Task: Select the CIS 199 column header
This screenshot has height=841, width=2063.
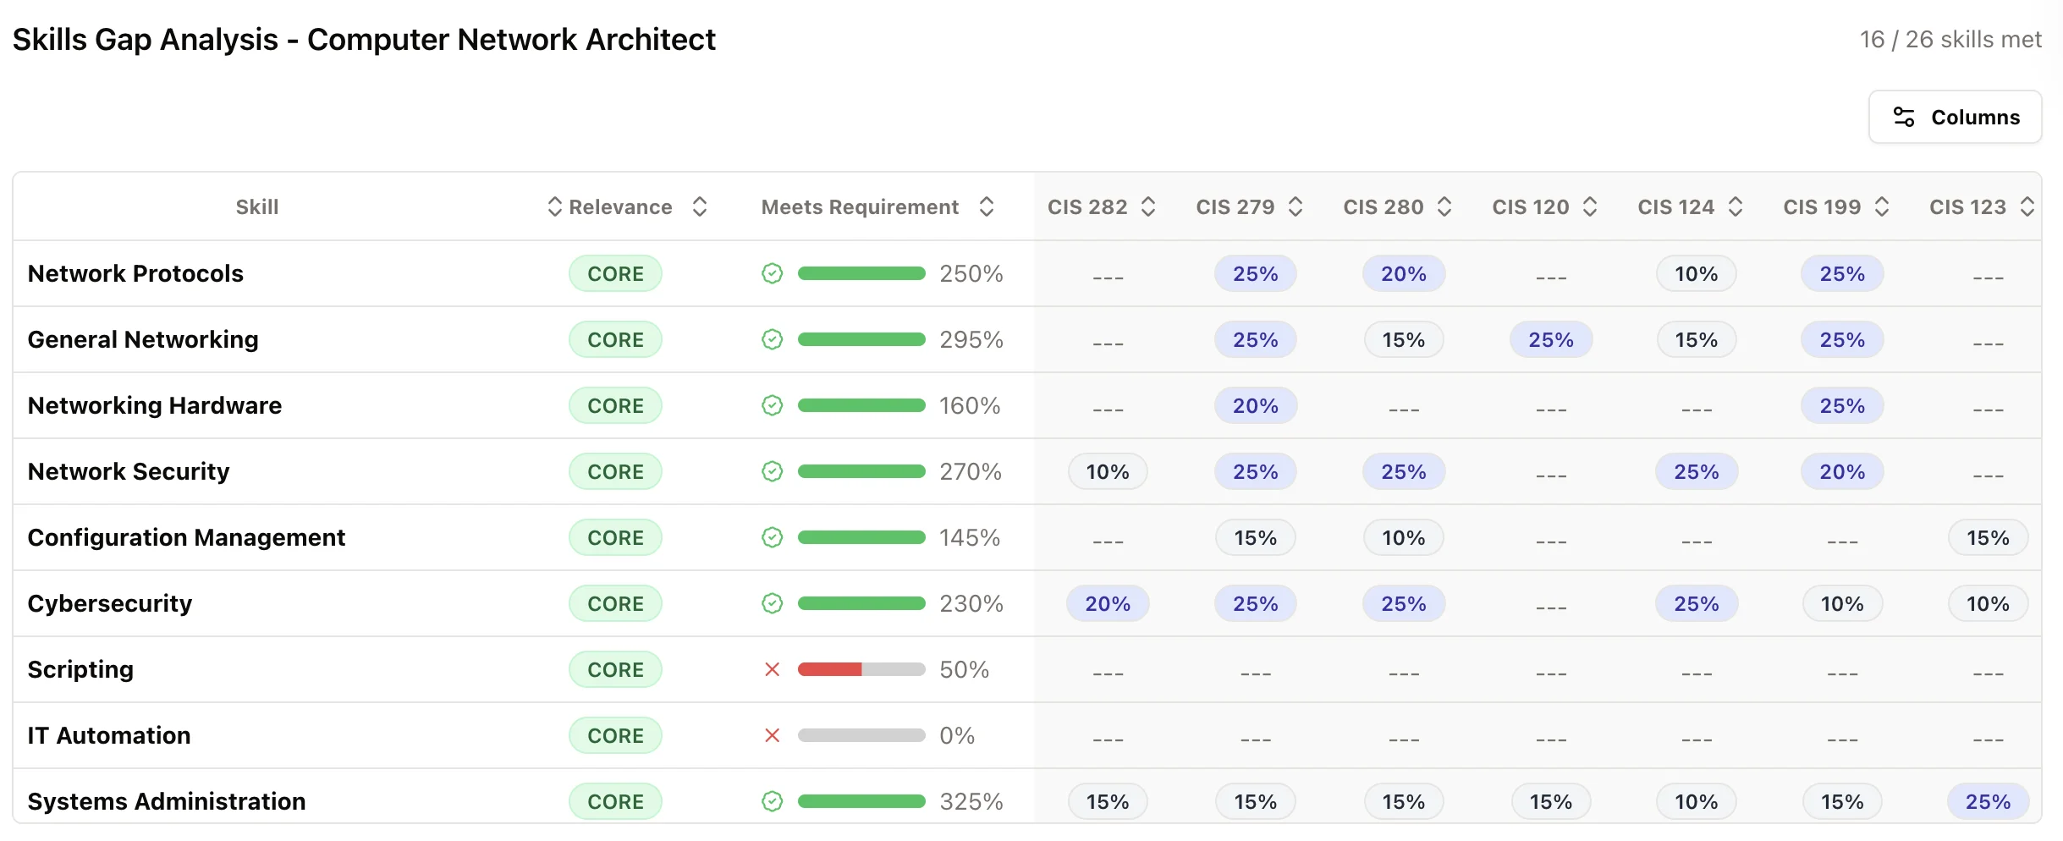Action: (x=1821, y=206)
